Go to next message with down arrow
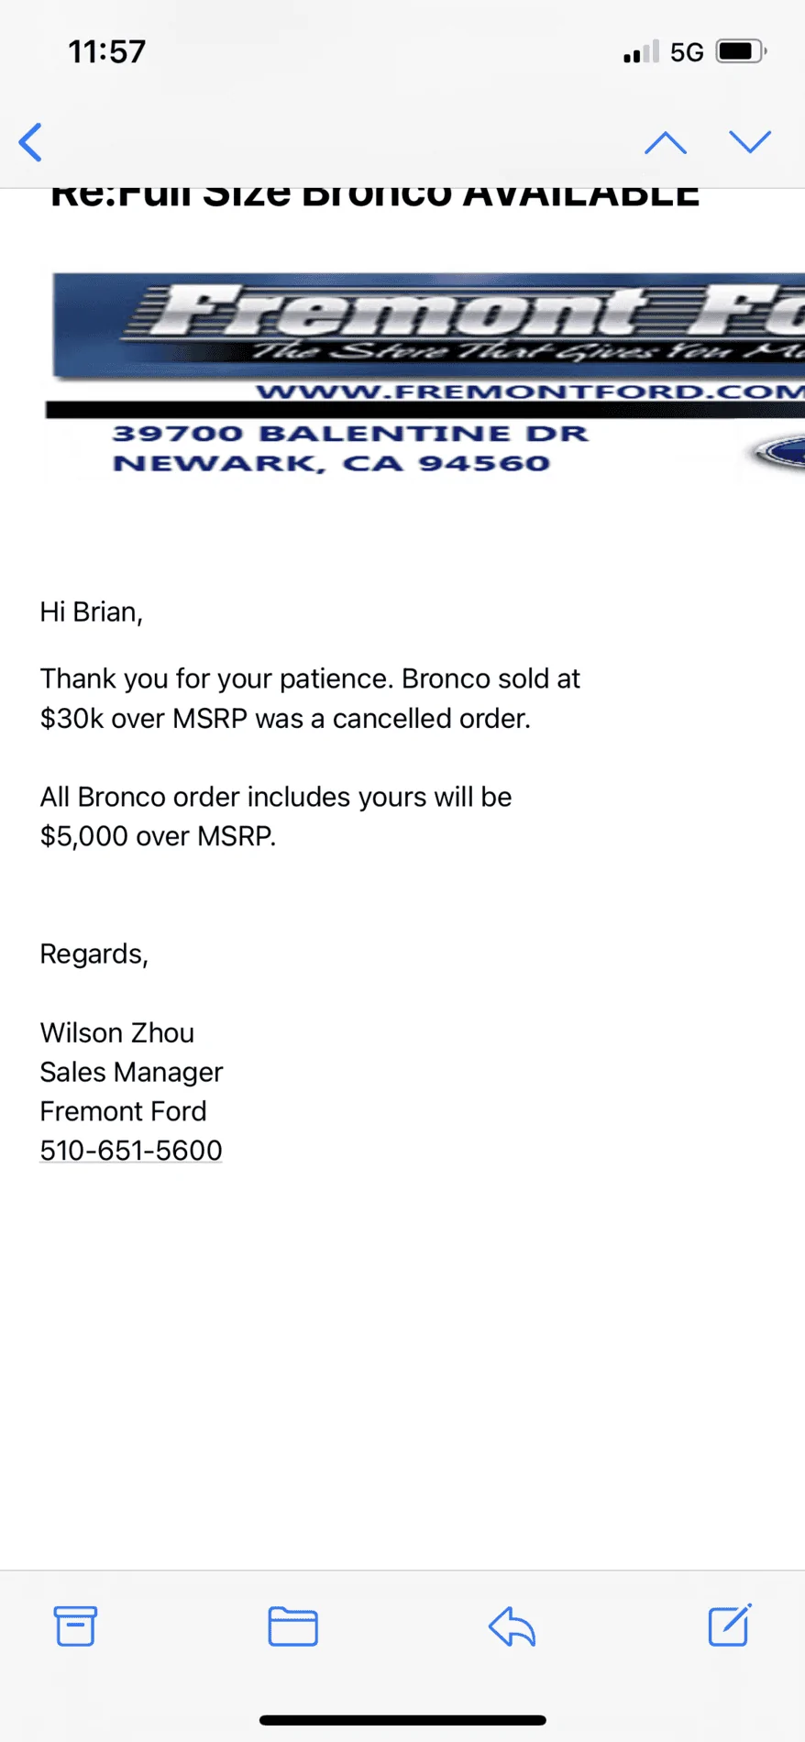The image size is (805, 1742). click(x=750, y=142)
